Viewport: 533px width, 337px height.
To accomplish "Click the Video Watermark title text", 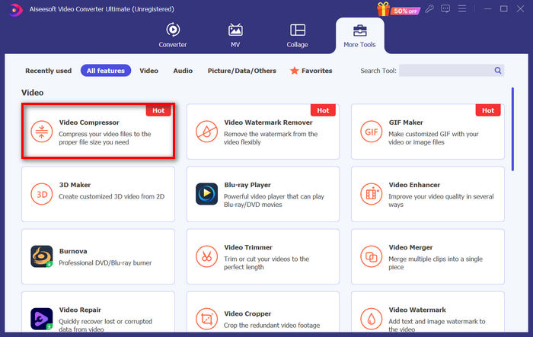I will tap(417, 310).
